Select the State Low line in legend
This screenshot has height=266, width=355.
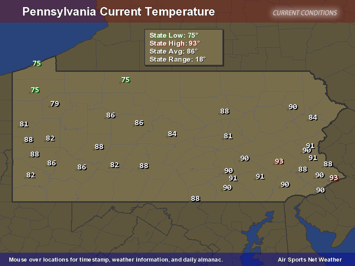(174, 35)
